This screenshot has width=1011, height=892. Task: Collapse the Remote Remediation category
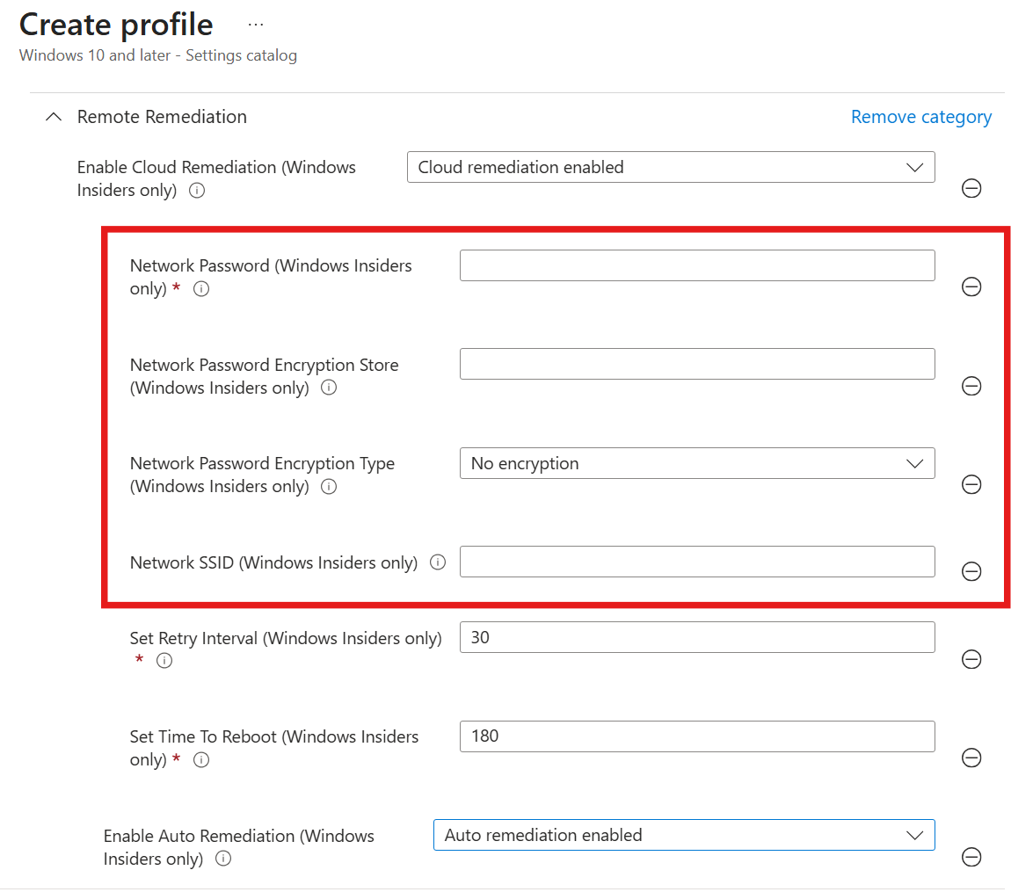pos(54,117)
